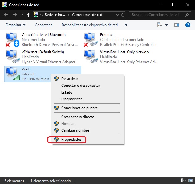Viewport: 195px width, 184px height.
Task: Select the Ethernet adapter icon
Action: 91,39
